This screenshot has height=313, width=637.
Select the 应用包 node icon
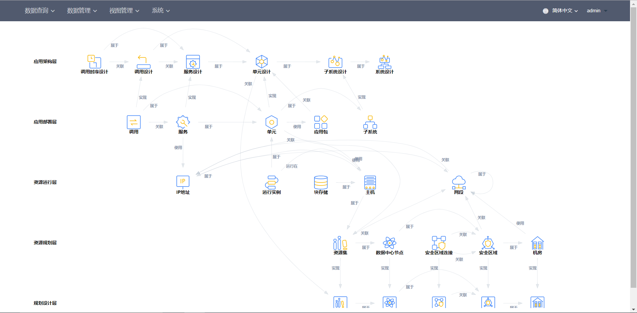[321, 122]
